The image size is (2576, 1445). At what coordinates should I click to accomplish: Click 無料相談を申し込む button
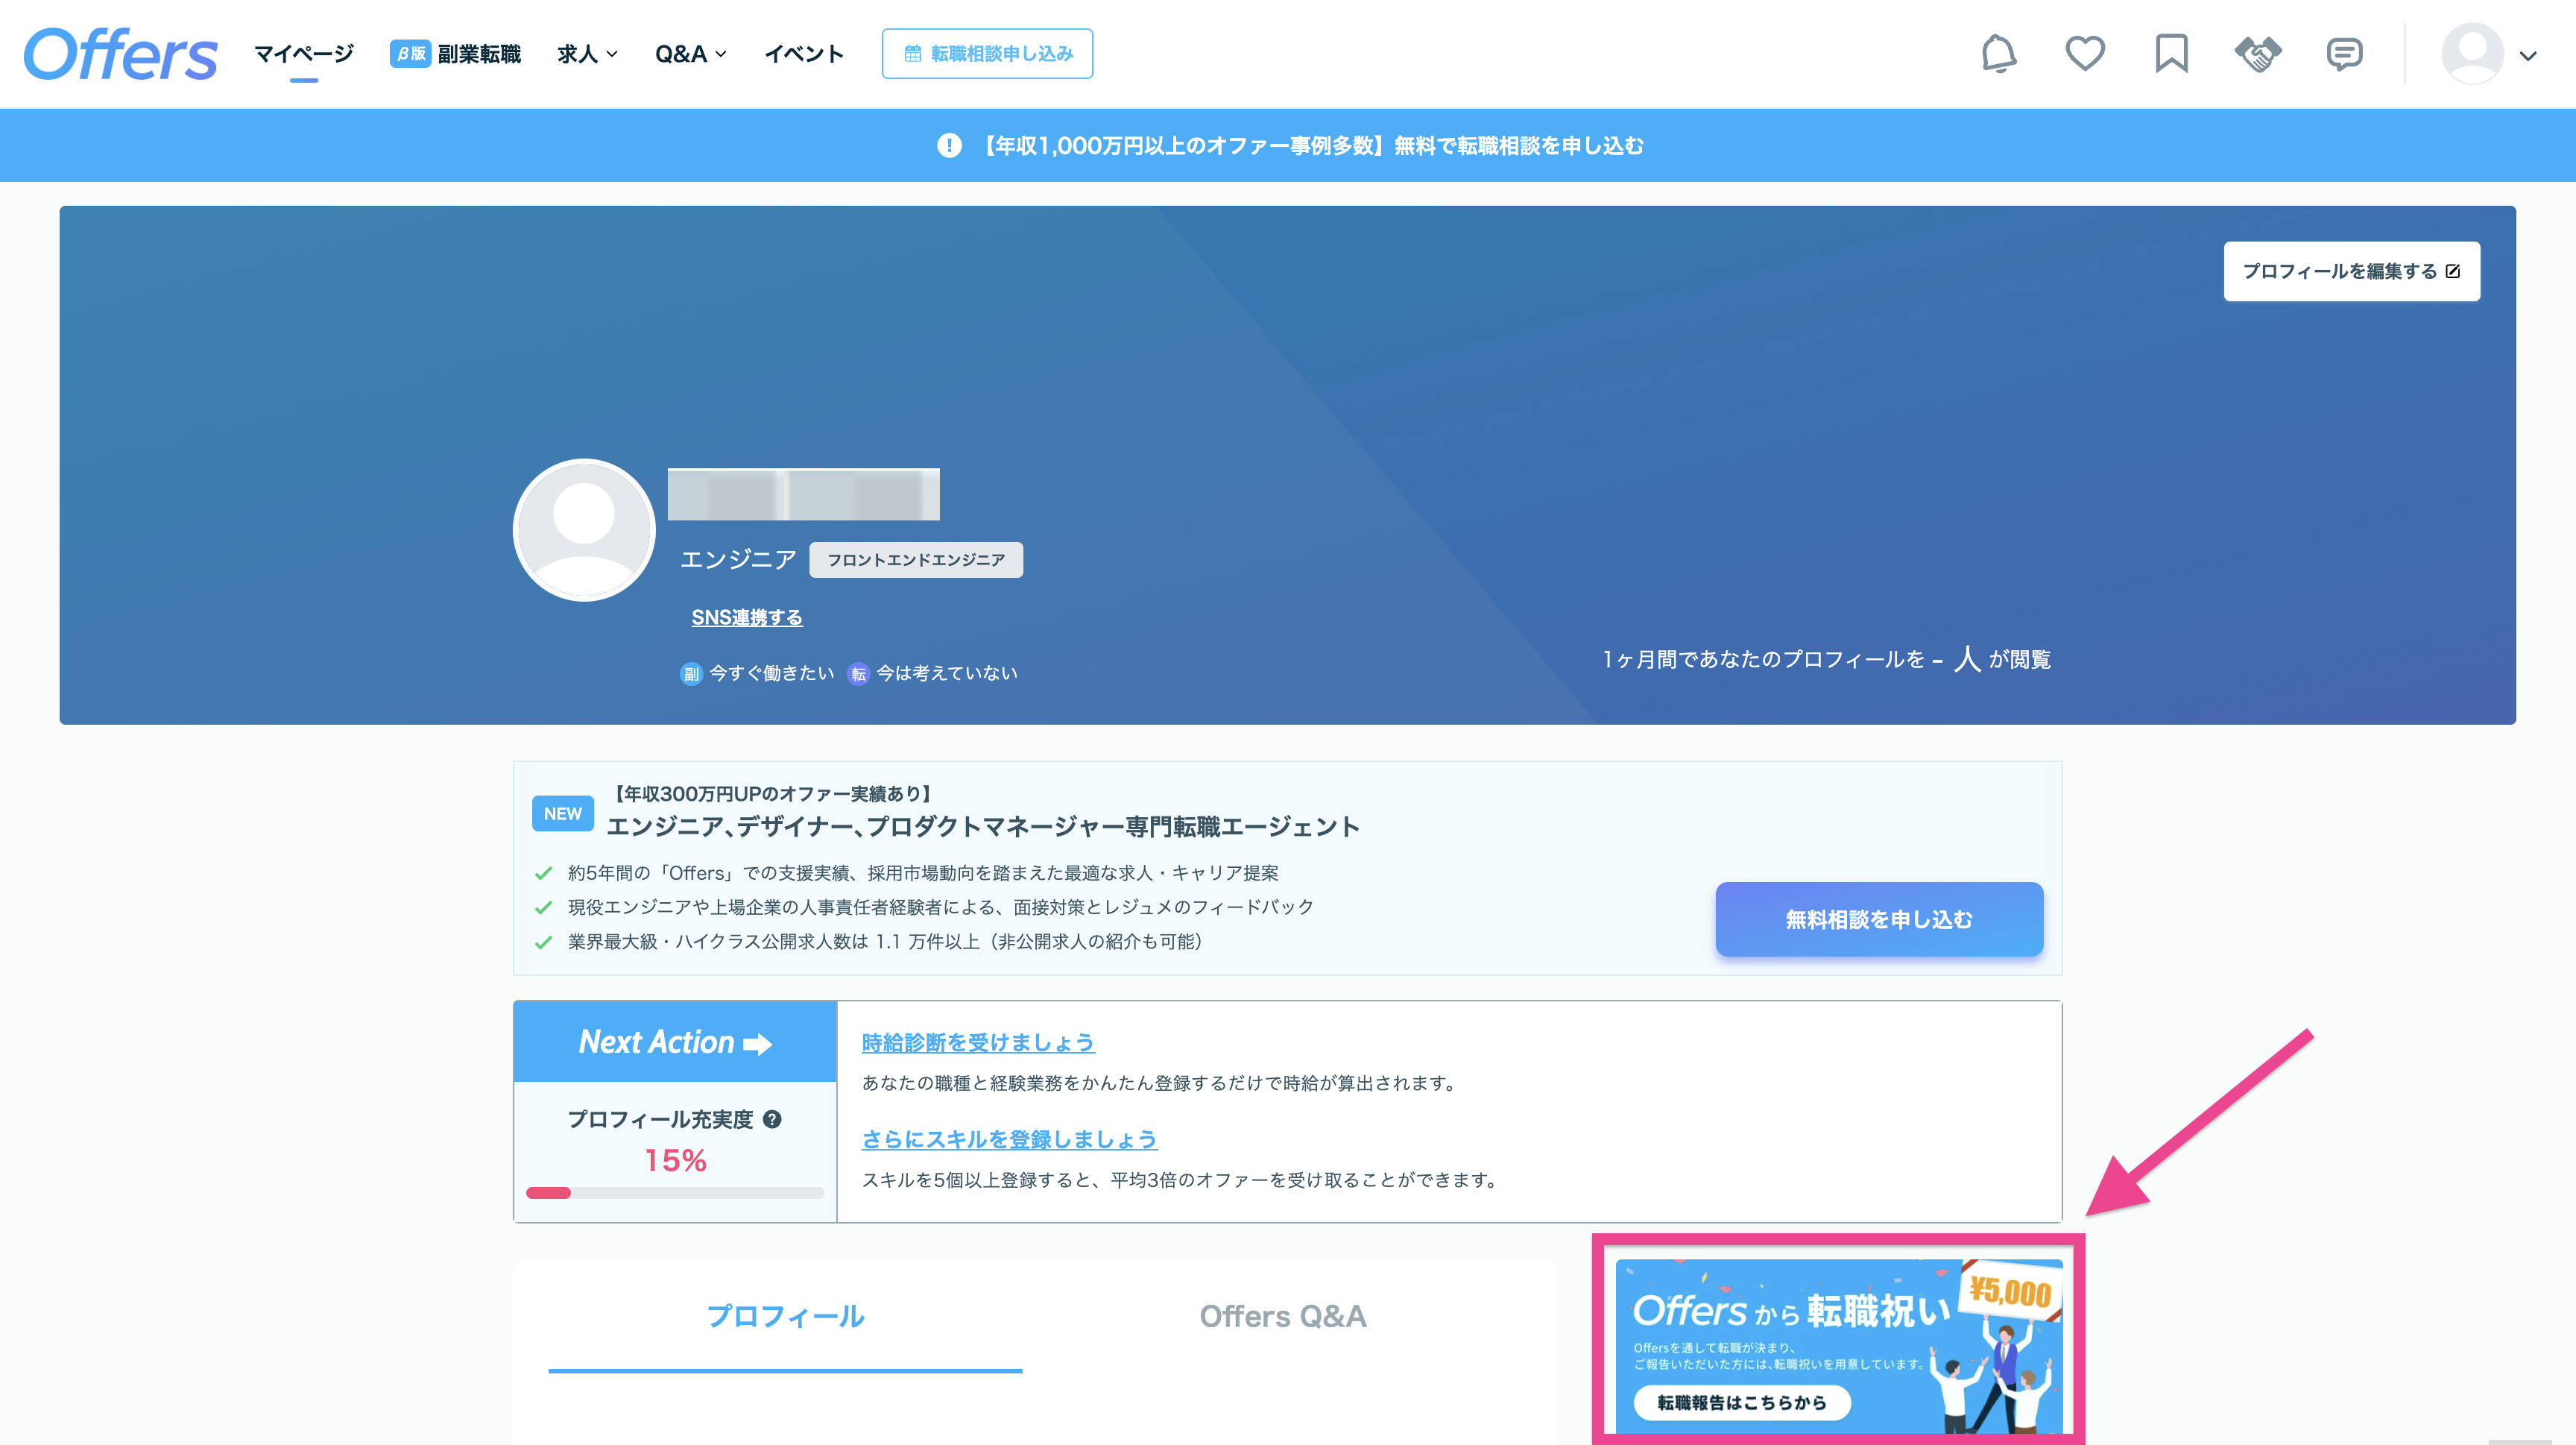(1879, 919)
